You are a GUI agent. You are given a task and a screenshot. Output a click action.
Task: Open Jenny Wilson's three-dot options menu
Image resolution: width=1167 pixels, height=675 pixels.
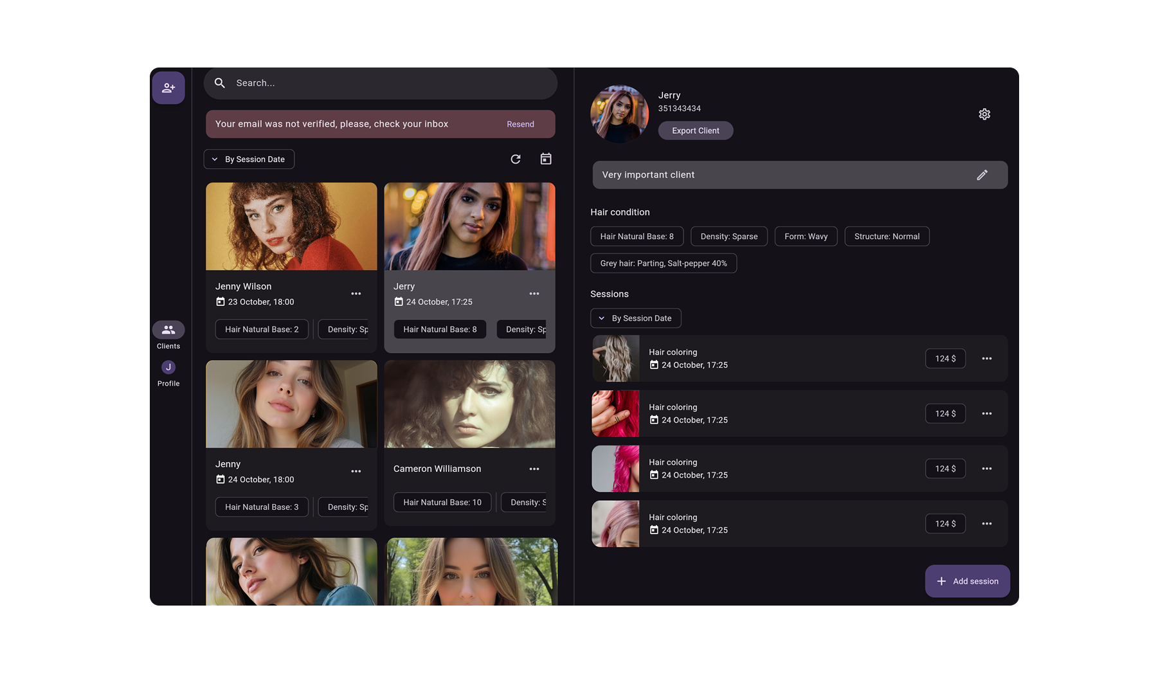(x=356, y=294)
